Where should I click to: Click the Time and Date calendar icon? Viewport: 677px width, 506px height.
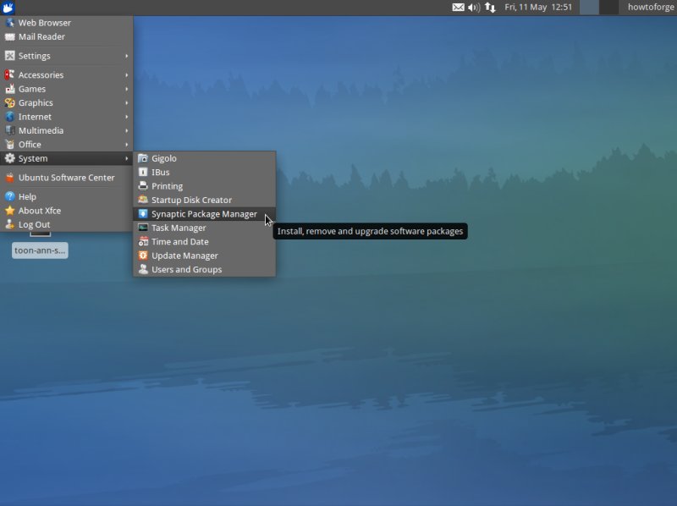point(143,242)
